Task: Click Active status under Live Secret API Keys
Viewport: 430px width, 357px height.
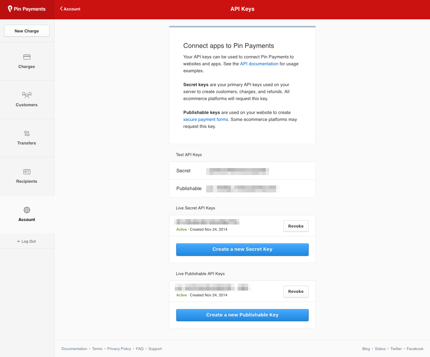Action: pos(181,229)
